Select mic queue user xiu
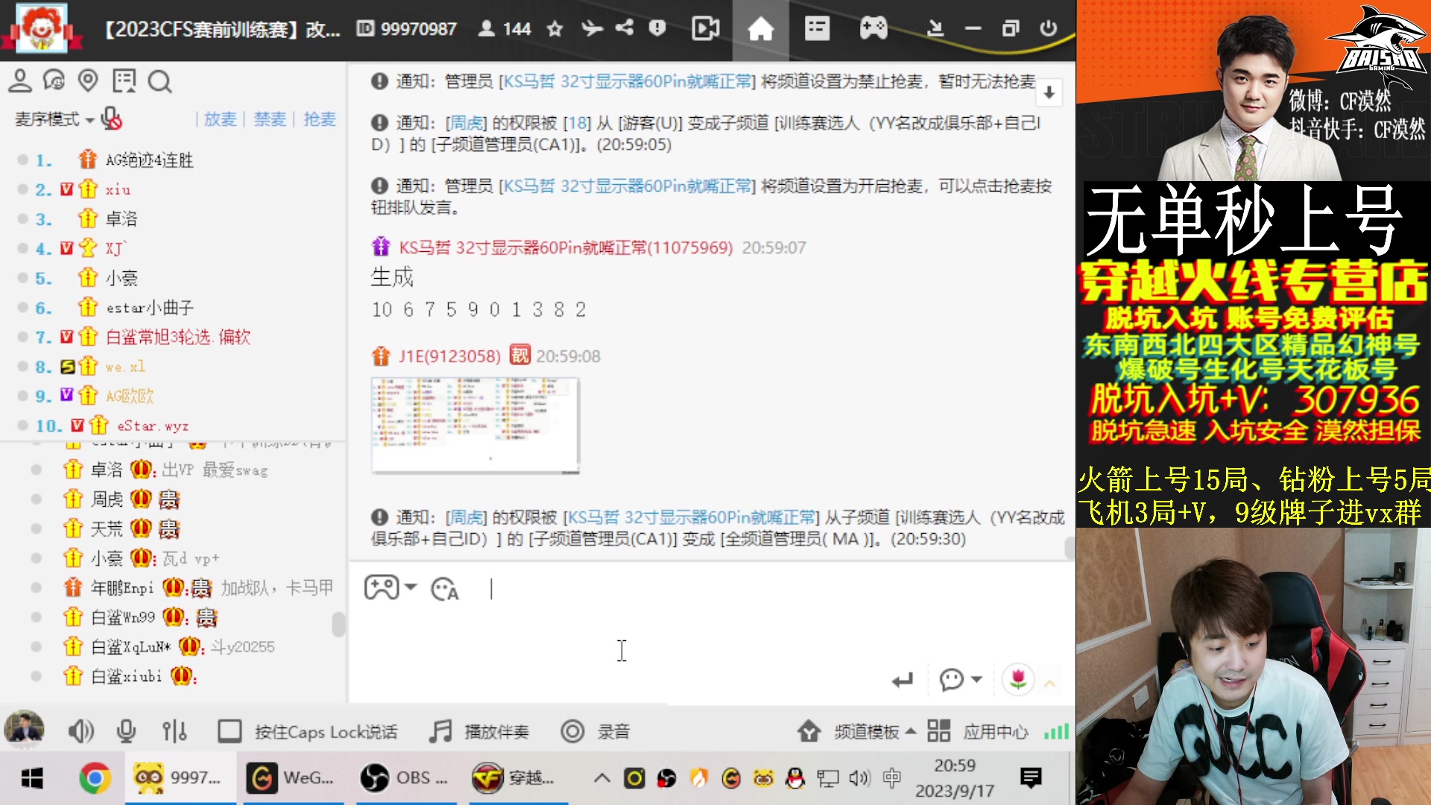This screenshot has height=805, width=1431. pos(118,189)
